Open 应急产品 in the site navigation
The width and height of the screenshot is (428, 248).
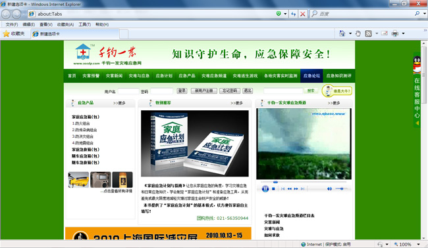(187, 76)
